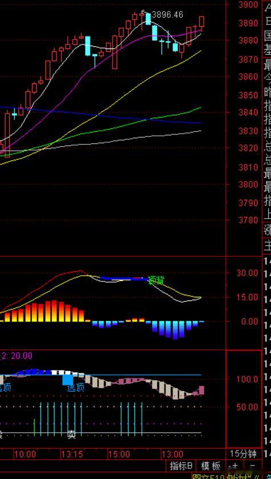Image resolution: width=271 pixels, height=479 pixels.
Task: Select the 3896.46 high price label
Action: click(x=167, y=15)
